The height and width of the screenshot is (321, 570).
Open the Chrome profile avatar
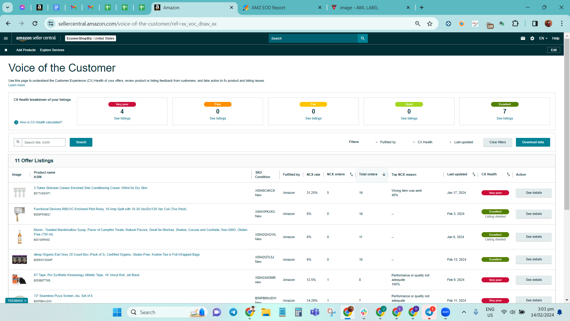[x=548, y=23]
